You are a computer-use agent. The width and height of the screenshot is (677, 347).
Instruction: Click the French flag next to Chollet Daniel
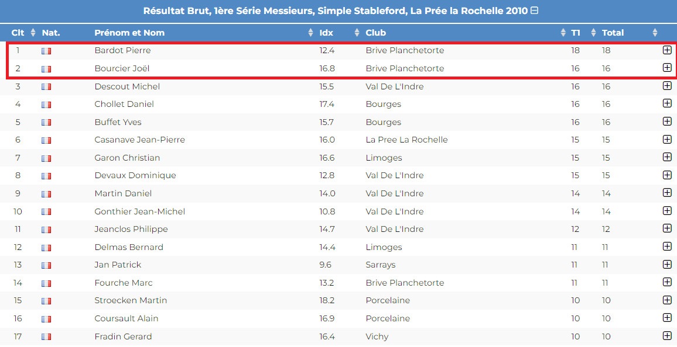pyautogui.click(x=46, y=105)
